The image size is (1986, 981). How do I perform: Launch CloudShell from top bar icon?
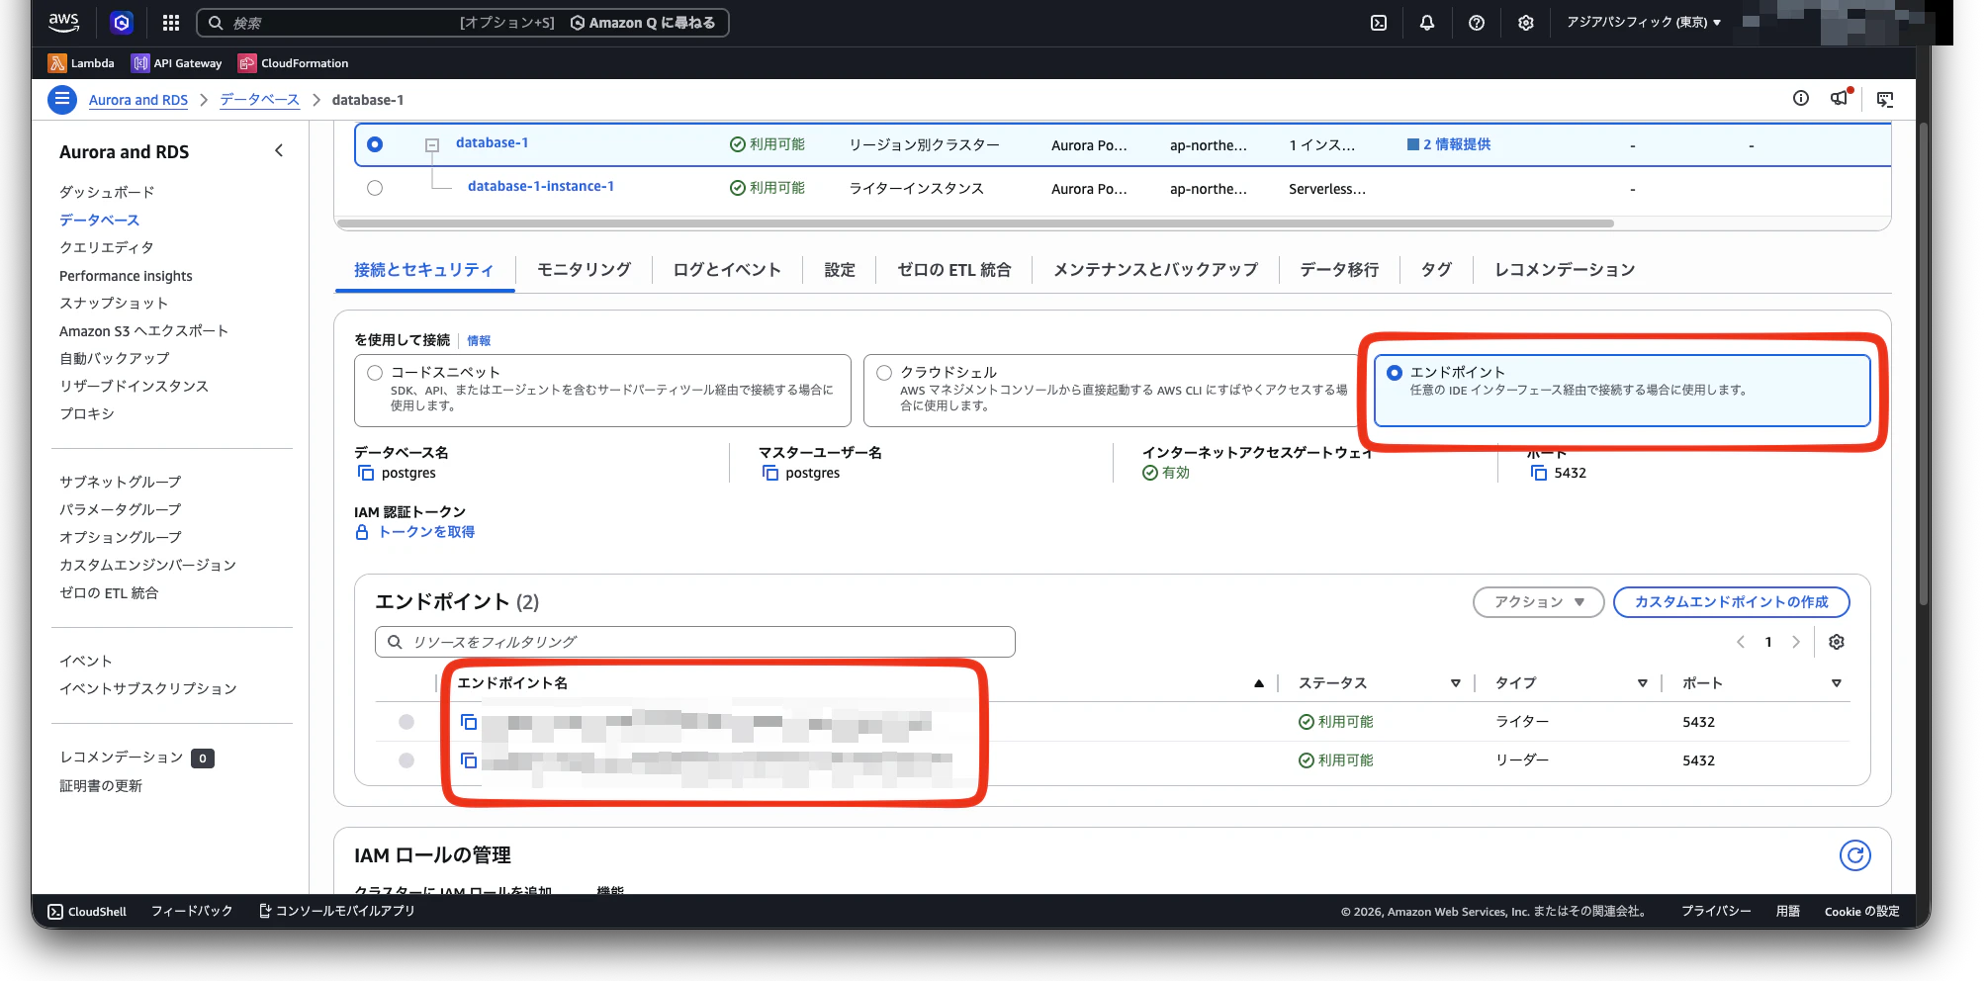1379,23
